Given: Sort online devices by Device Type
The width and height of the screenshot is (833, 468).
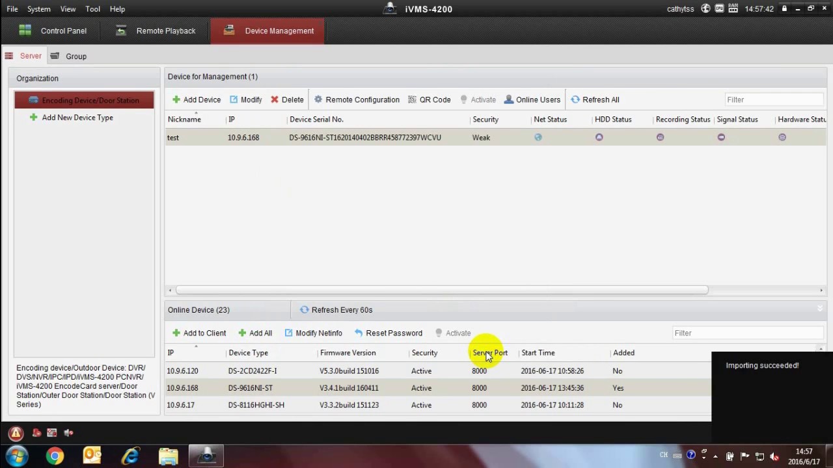Looking at the screenshot, I should [248, 353].
